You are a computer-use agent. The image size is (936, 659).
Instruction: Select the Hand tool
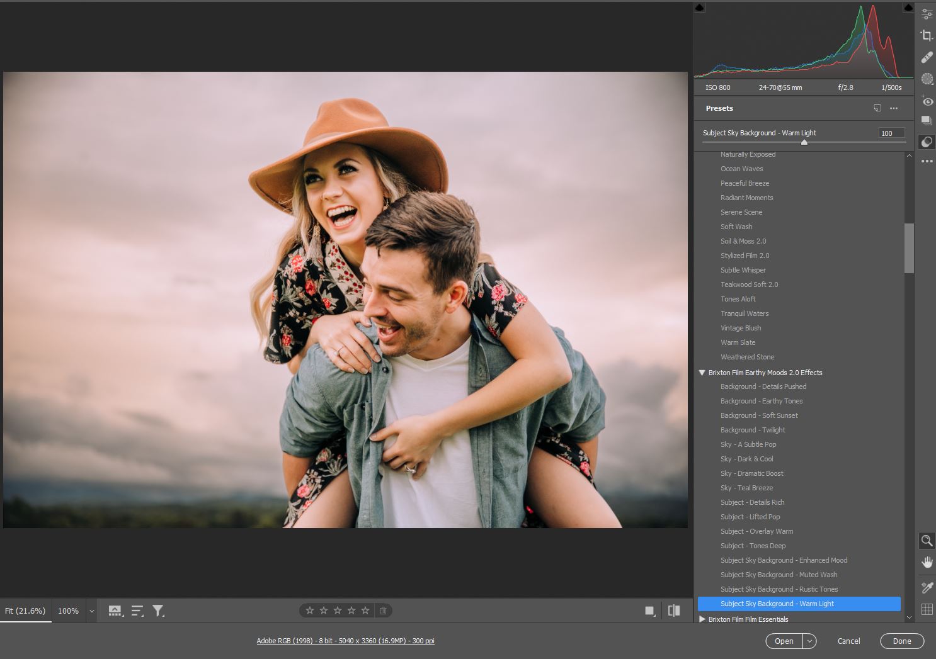(927, 561)
